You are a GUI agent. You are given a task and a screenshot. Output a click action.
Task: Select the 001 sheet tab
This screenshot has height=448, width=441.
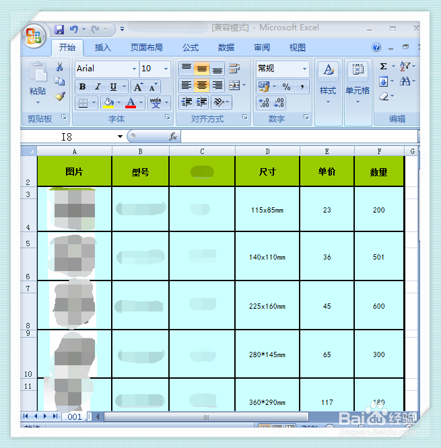(74, 417)
